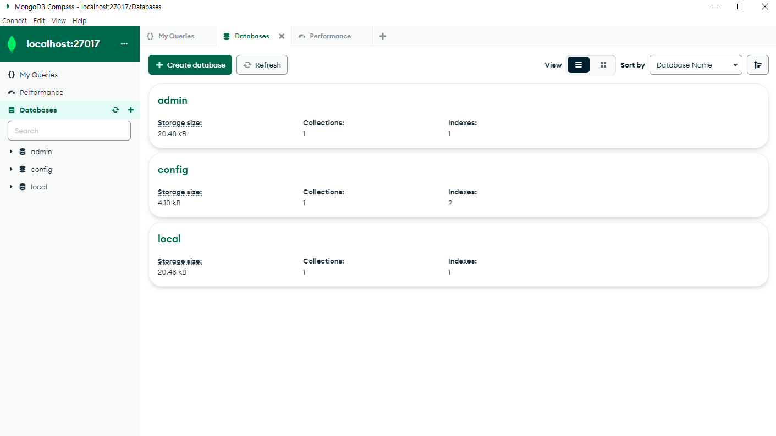
Task: Open the Edit menu
Action: pyautogui.click(x=39, y=21)
